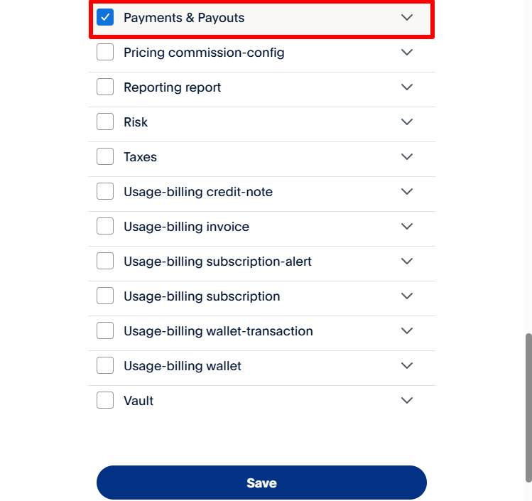Viewport: 532px width, 501px height.
Task: Select the Taxes checkbox
Action: [x=105, y=157]
